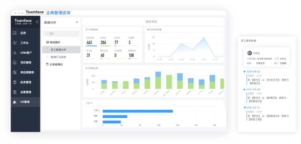The image size is (301, 144).
Task: Click the 2016-04-02 timeline date
Action: pos(253,71)
